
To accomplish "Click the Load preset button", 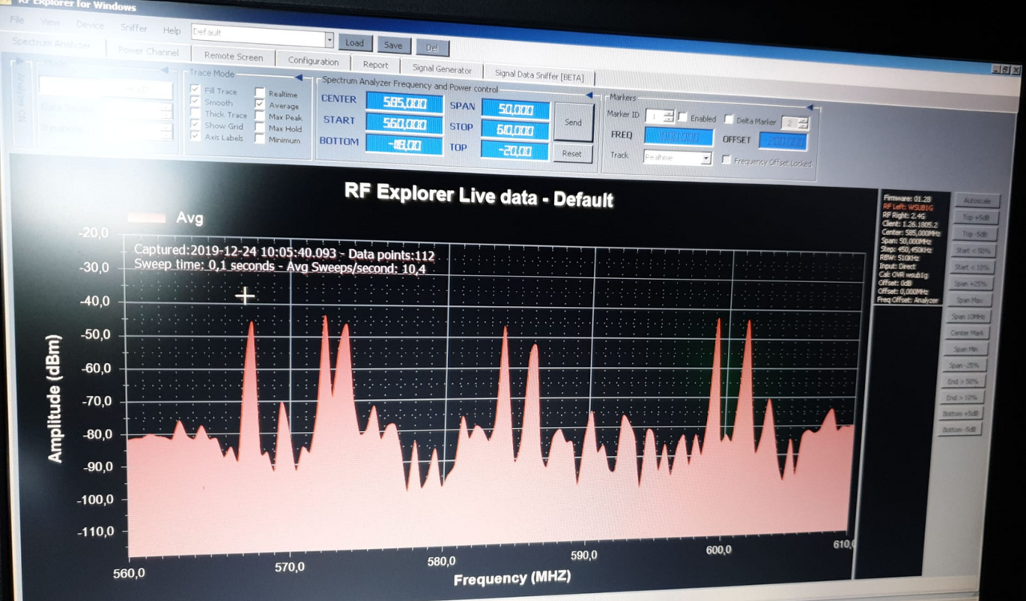I will click(355, 43).
